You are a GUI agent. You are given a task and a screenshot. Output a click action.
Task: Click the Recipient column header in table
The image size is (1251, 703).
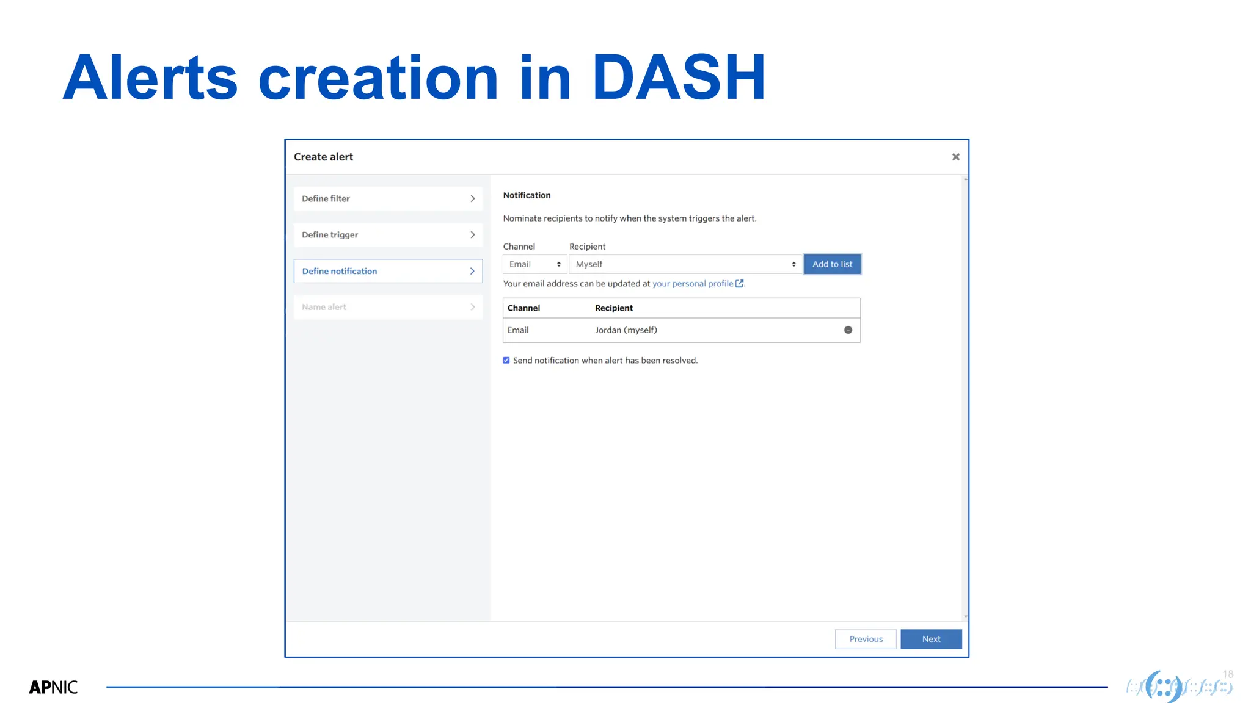(614, 308)
